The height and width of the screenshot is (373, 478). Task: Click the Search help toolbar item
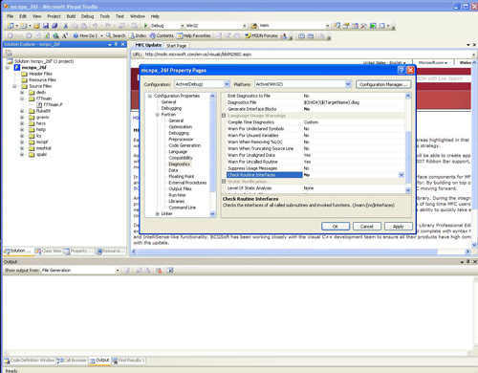tap(116, 35)
